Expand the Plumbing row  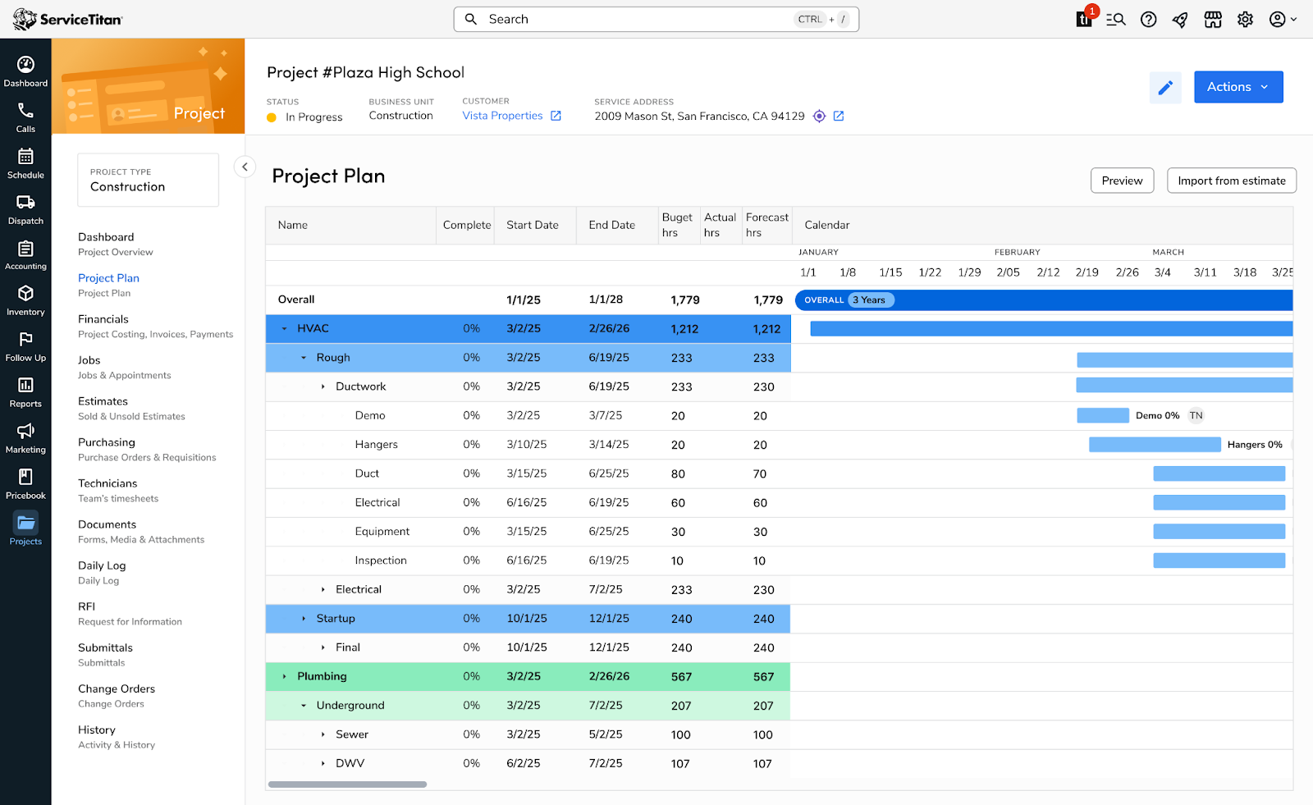click(x=285, y=677)
